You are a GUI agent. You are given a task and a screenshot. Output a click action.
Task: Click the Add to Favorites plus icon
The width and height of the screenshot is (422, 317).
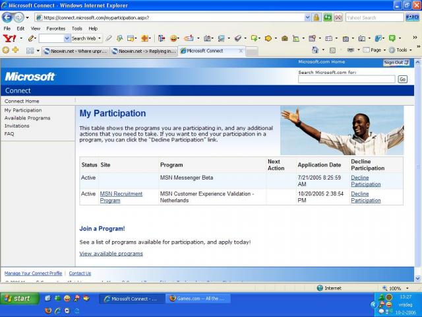[x=15, y=50]
